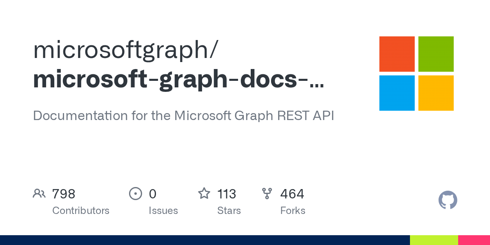
Task: Select the Contributors label
Action: click(81, 211)
